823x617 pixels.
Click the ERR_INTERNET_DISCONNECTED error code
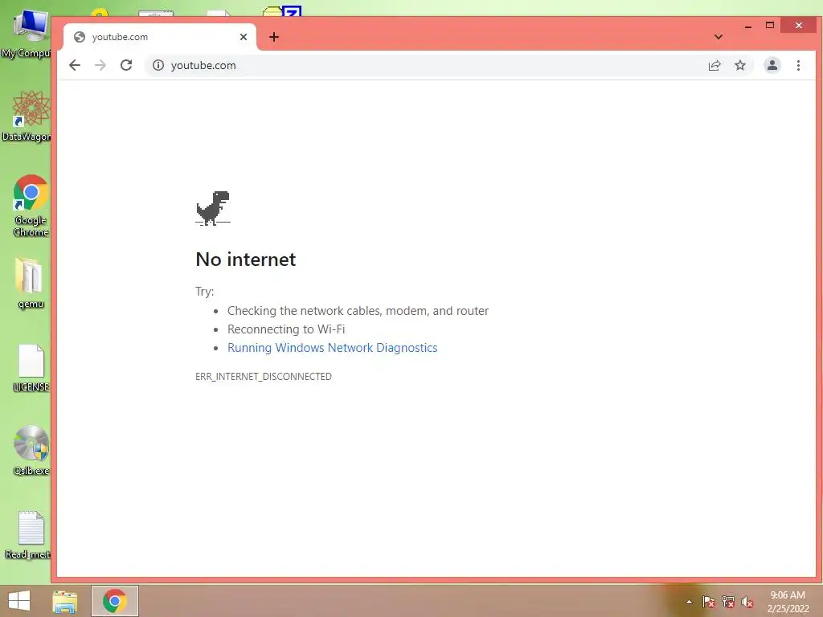click(x=264, y=376)
